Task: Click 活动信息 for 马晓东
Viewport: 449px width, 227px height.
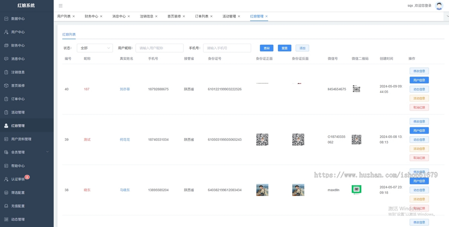Action: 419,199
